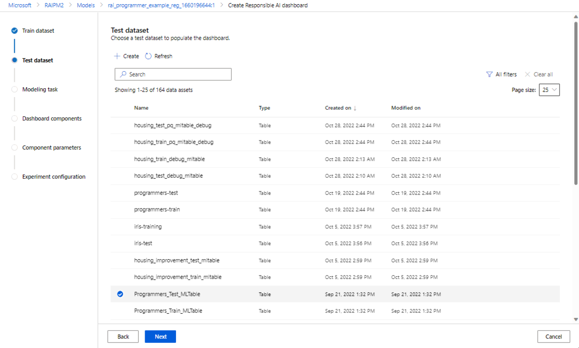Open Models in the breadcrumb
The width and height of the screenshot is (579, 348).
[86, 6]
